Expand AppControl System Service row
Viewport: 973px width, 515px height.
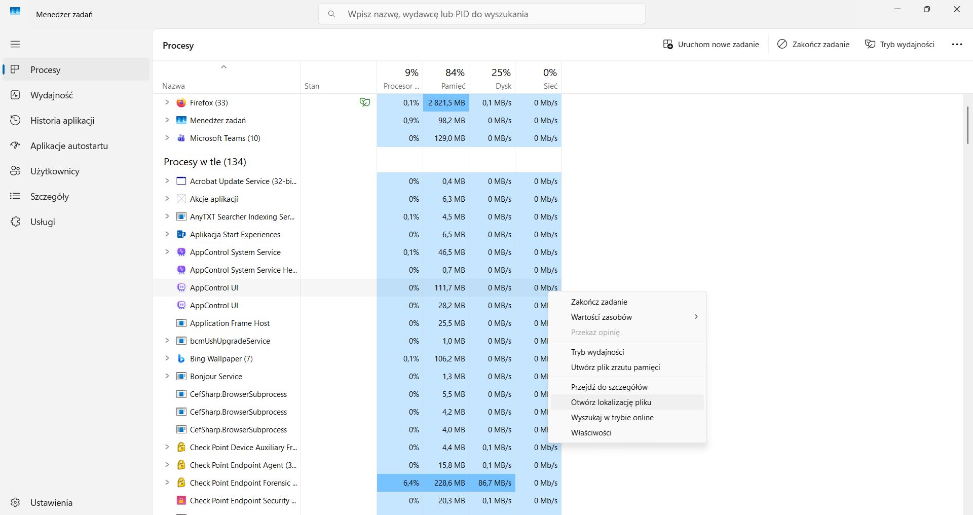point(167,252)
